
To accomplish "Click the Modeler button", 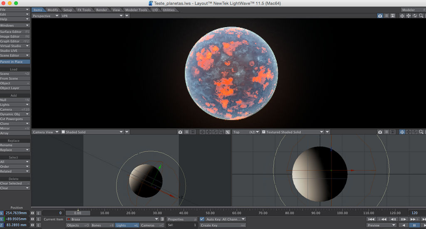I will pyautogui.click(x=413, y=10).
